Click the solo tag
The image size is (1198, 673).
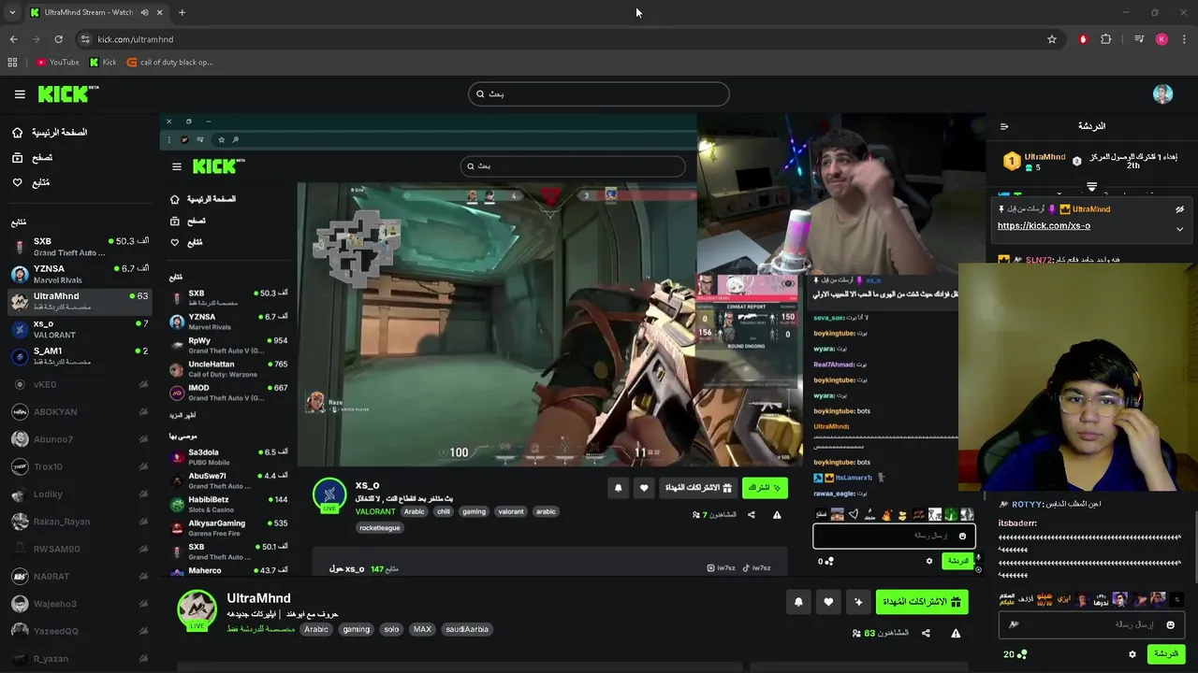[391, 629]
